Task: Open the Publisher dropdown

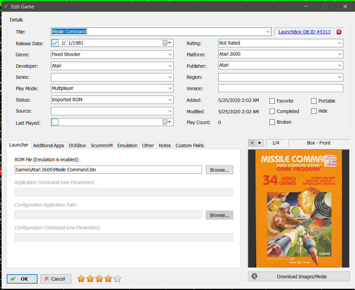Action: pos(340,65)
